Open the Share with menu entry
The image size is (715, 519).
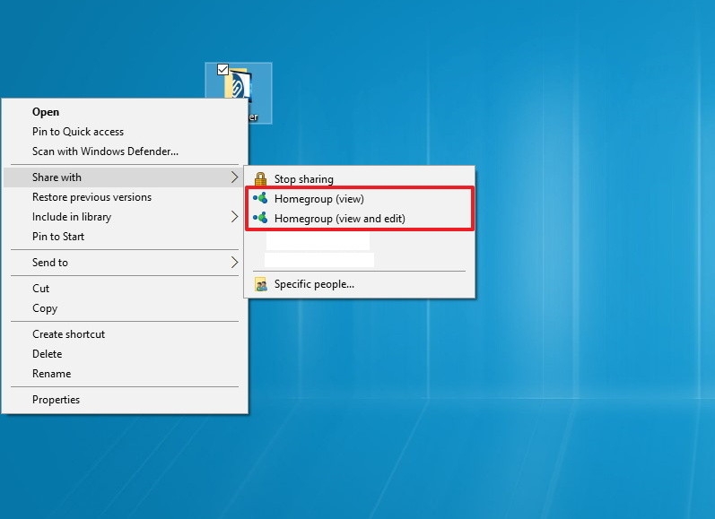click(124, 177)
